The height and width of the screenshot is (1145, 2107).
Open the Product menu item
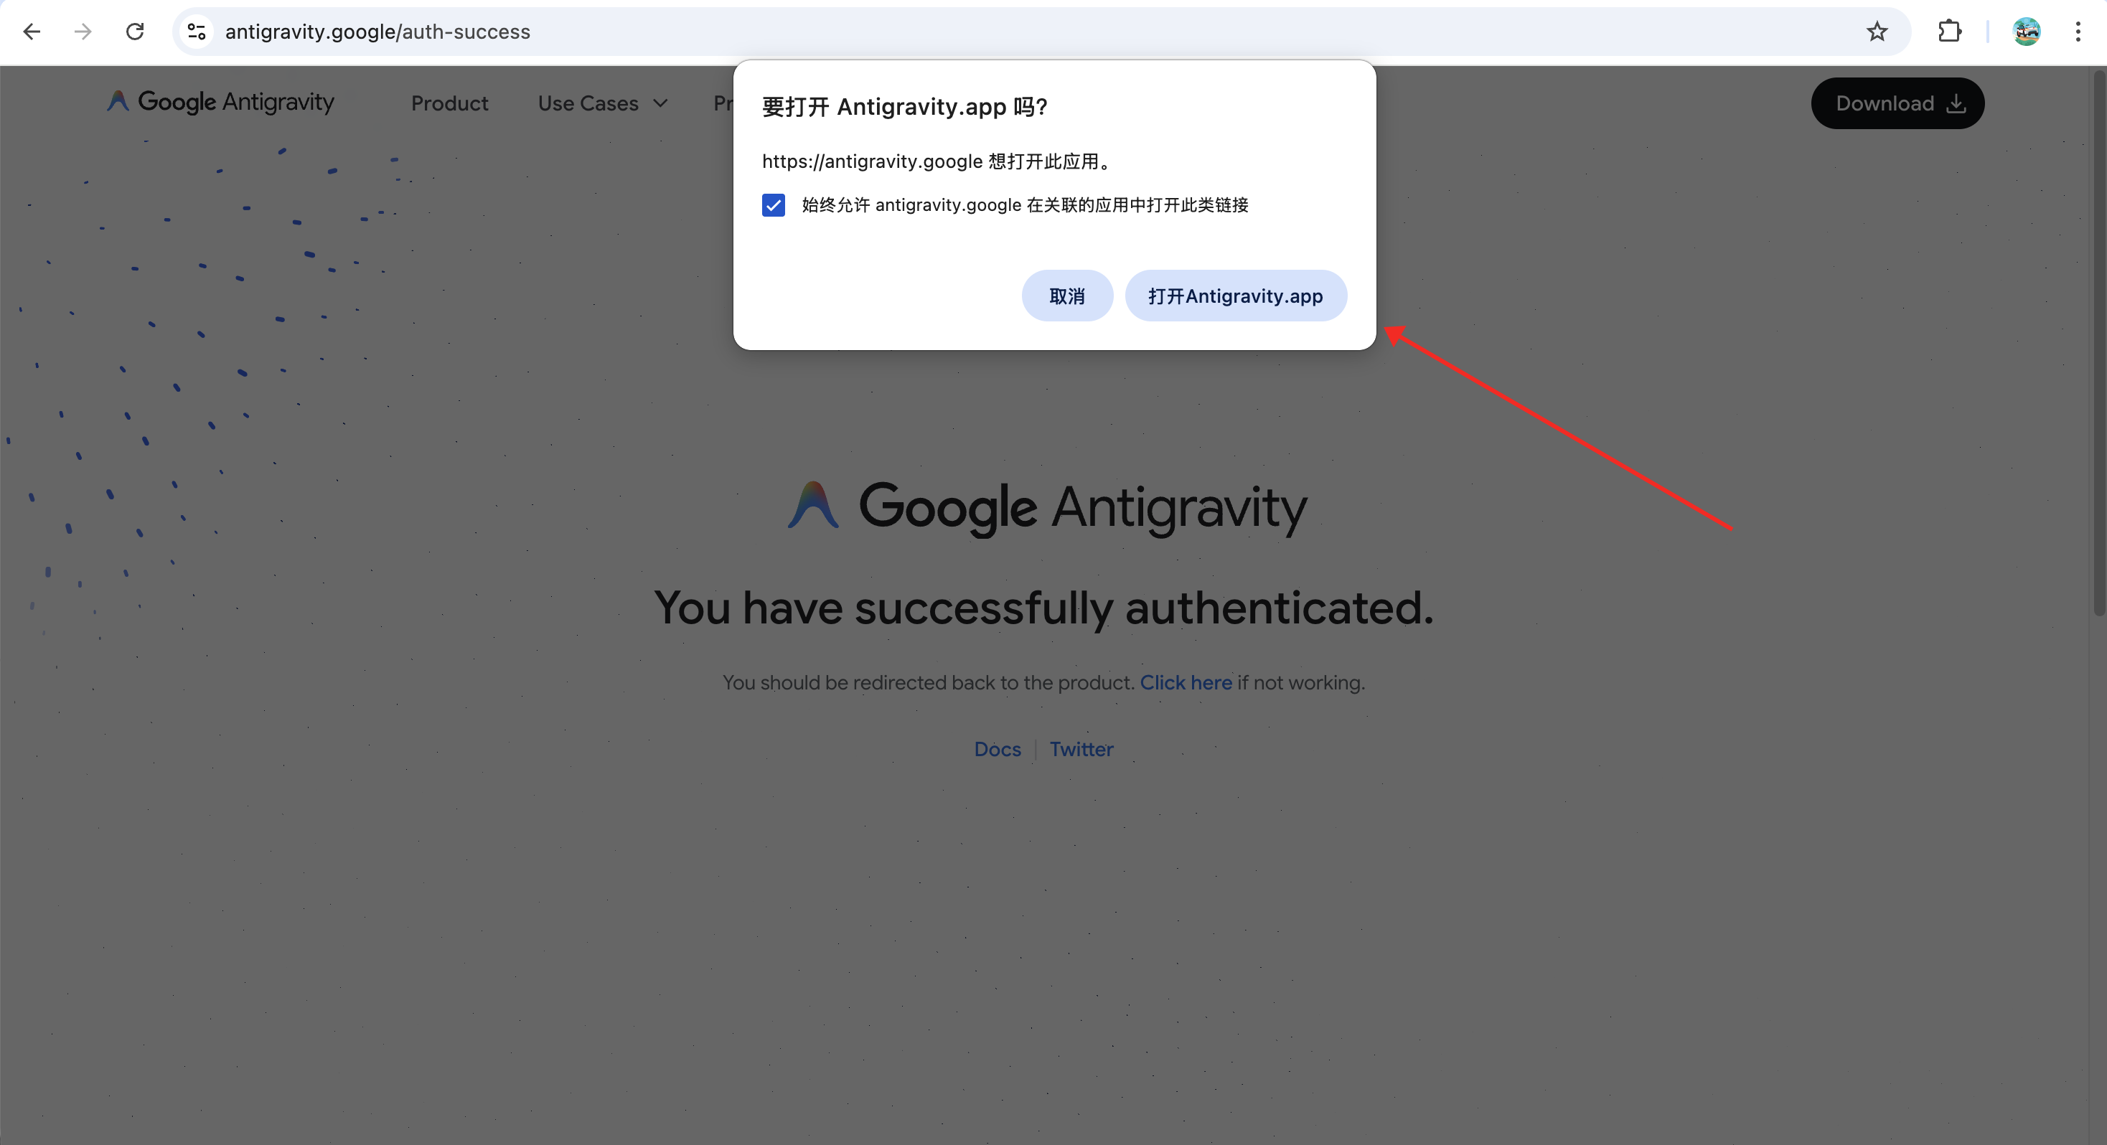coord(449,104)
